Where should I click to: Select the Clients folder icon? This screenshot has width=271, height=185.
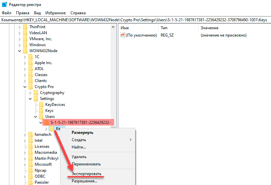pos(31,81)
